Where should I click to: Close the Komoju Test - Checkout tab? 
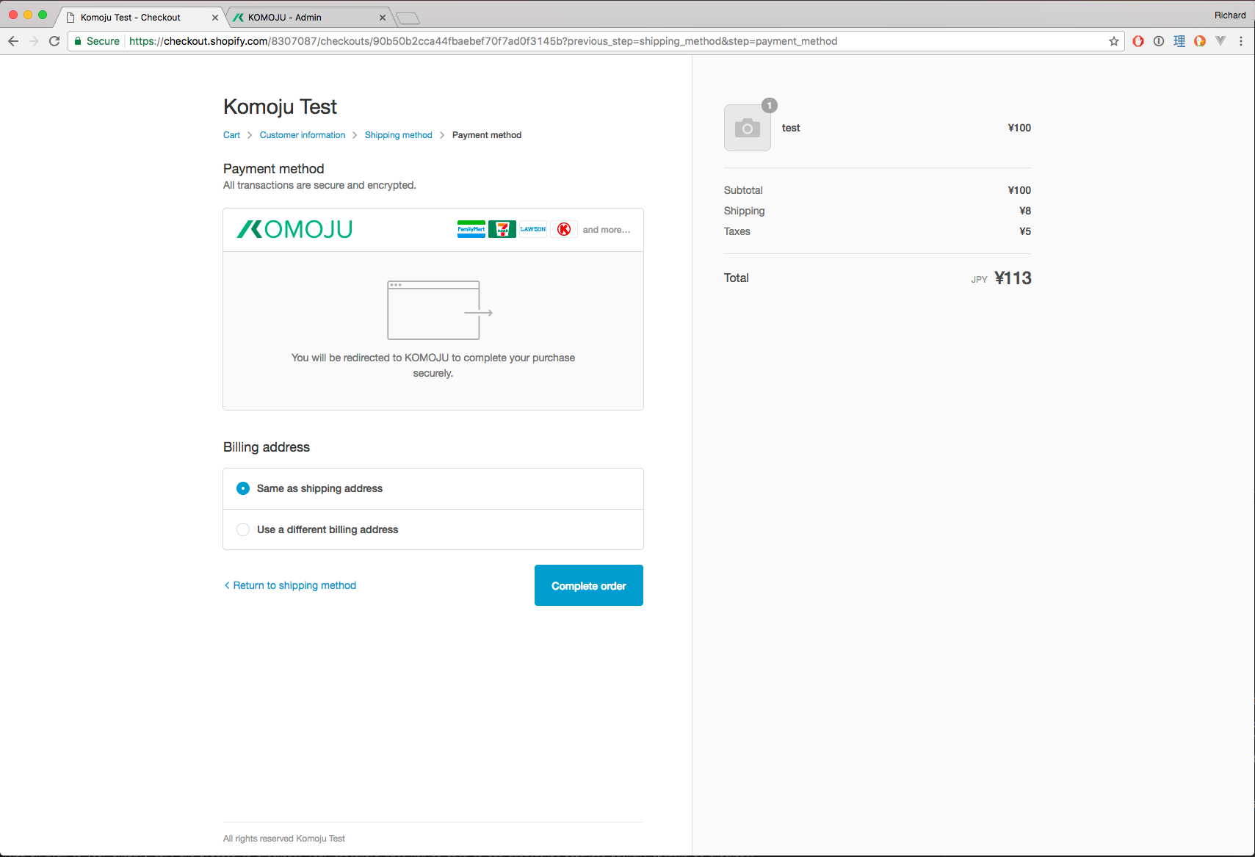click(215, 18)
